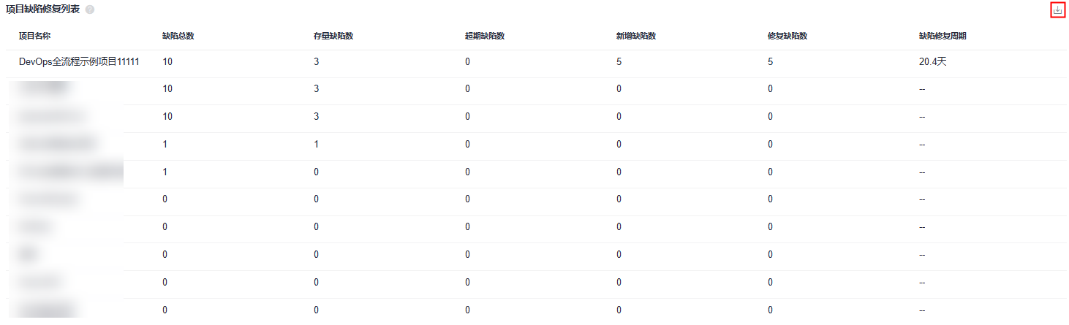Click the 新增缺陷数 column header
This screenshot has width=1069, height=325.
click(636, 36)
